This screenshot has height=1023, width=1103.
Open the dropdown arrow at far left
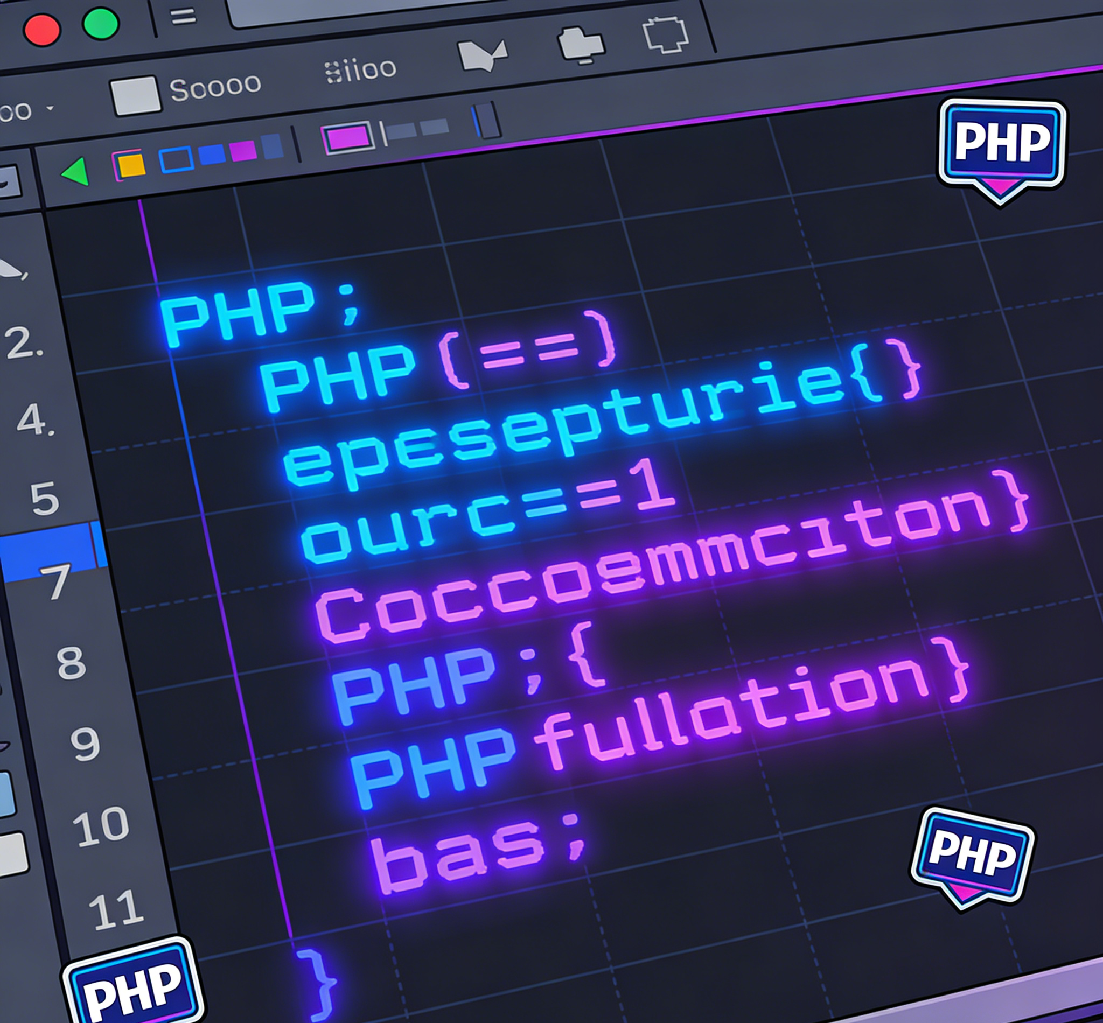(x=51, y=108)
